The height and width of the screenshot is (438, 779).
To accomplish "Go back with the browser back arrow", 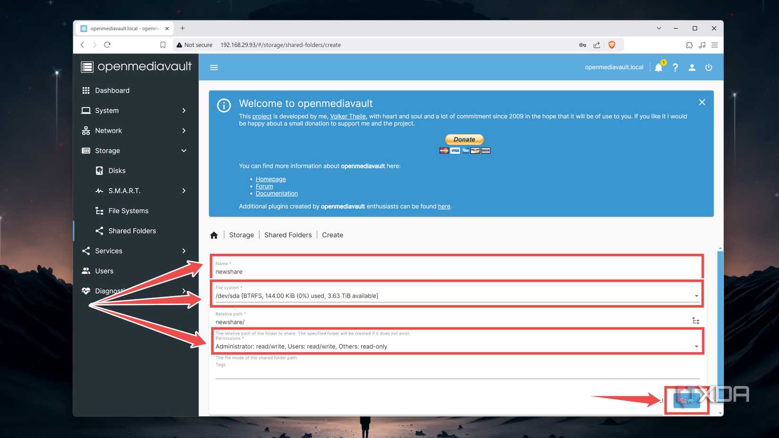I will [83, 45].
